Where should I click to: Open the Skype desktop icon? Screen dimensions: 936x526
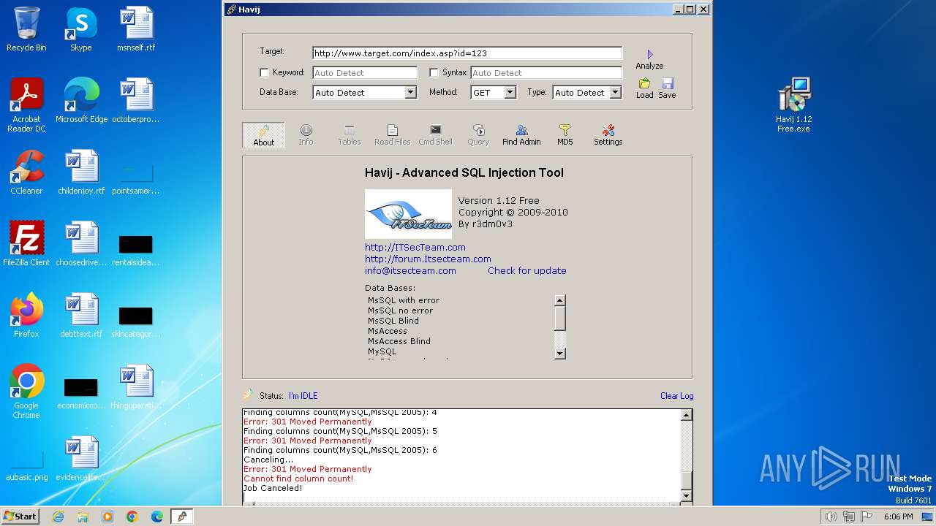click(80, 29)
